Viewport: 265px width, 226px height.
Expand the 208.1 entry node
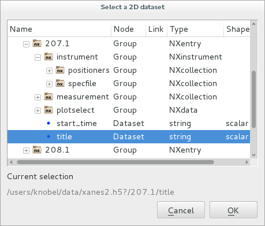26,151
